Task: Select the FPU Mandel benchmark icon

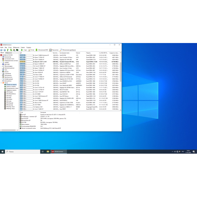Action: pyautogui.click(x=5, y=103)
